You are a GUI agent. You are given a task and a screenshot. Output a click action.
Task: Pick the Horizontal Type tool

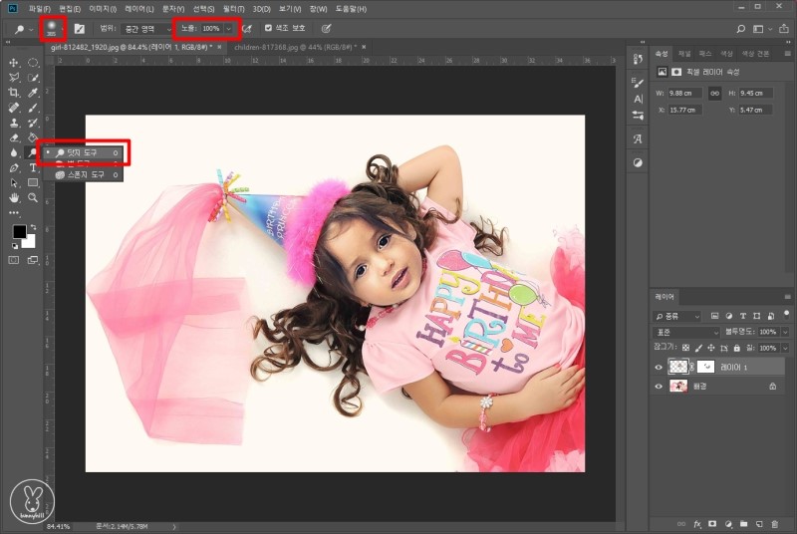pos(33,168)
